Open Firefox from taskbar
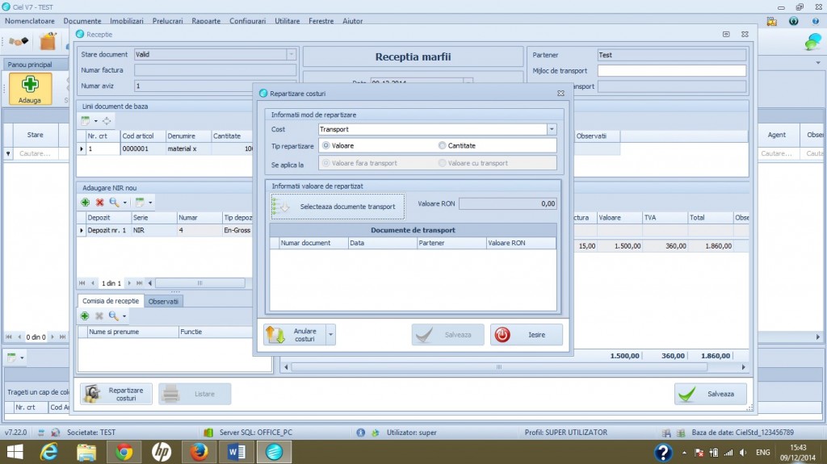The width and height of the screenshot is (827, 464). point(199,452)
